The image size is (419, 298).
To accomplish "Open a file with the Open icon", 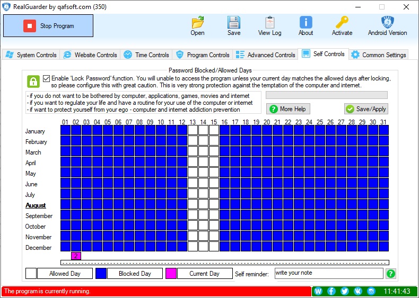I will (x=197, y=23).
